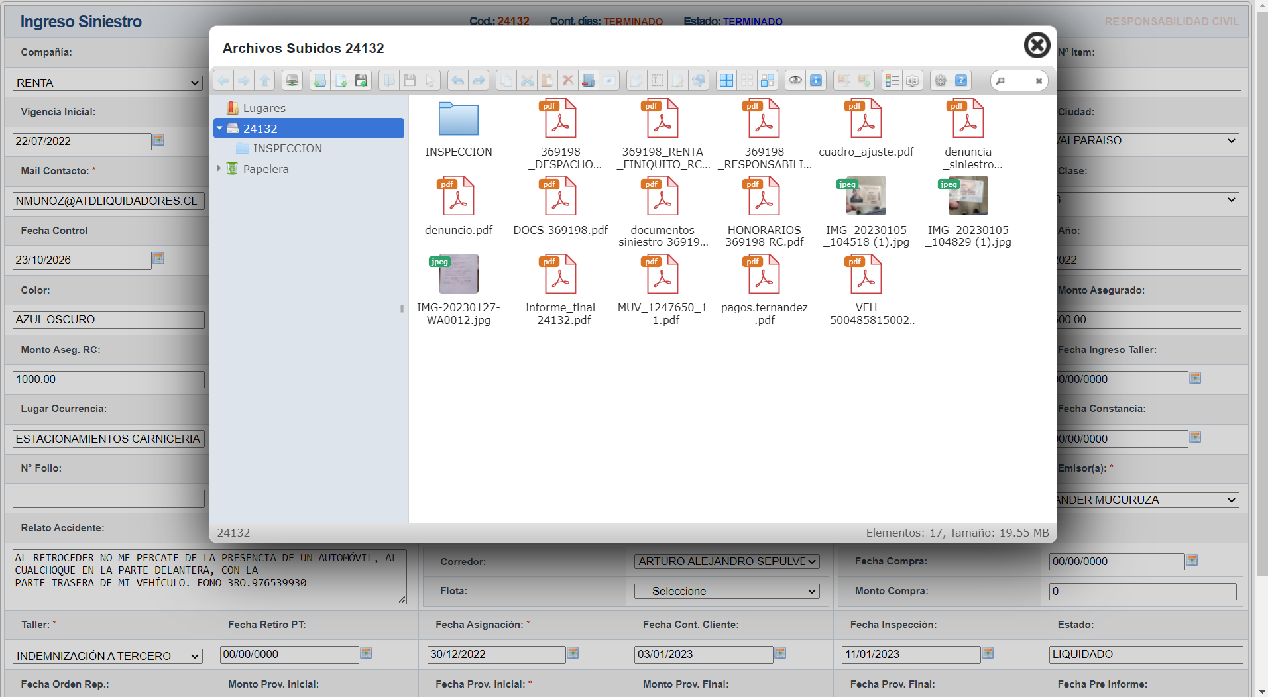Click the invert selection icon
1268x697 pixels.
click(x=768, y=81)
